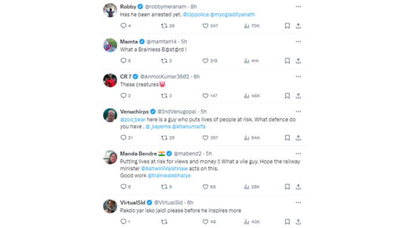Viewport: 406px width, 228px height.
Task: Visit the @trainwalebhaiya profile link
Action: click(169, 175)
